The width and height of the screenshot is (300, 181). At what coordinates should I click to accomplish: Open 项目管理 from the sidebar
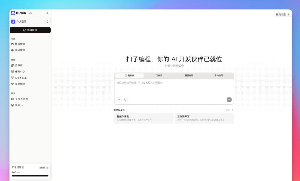coord(20,44)
